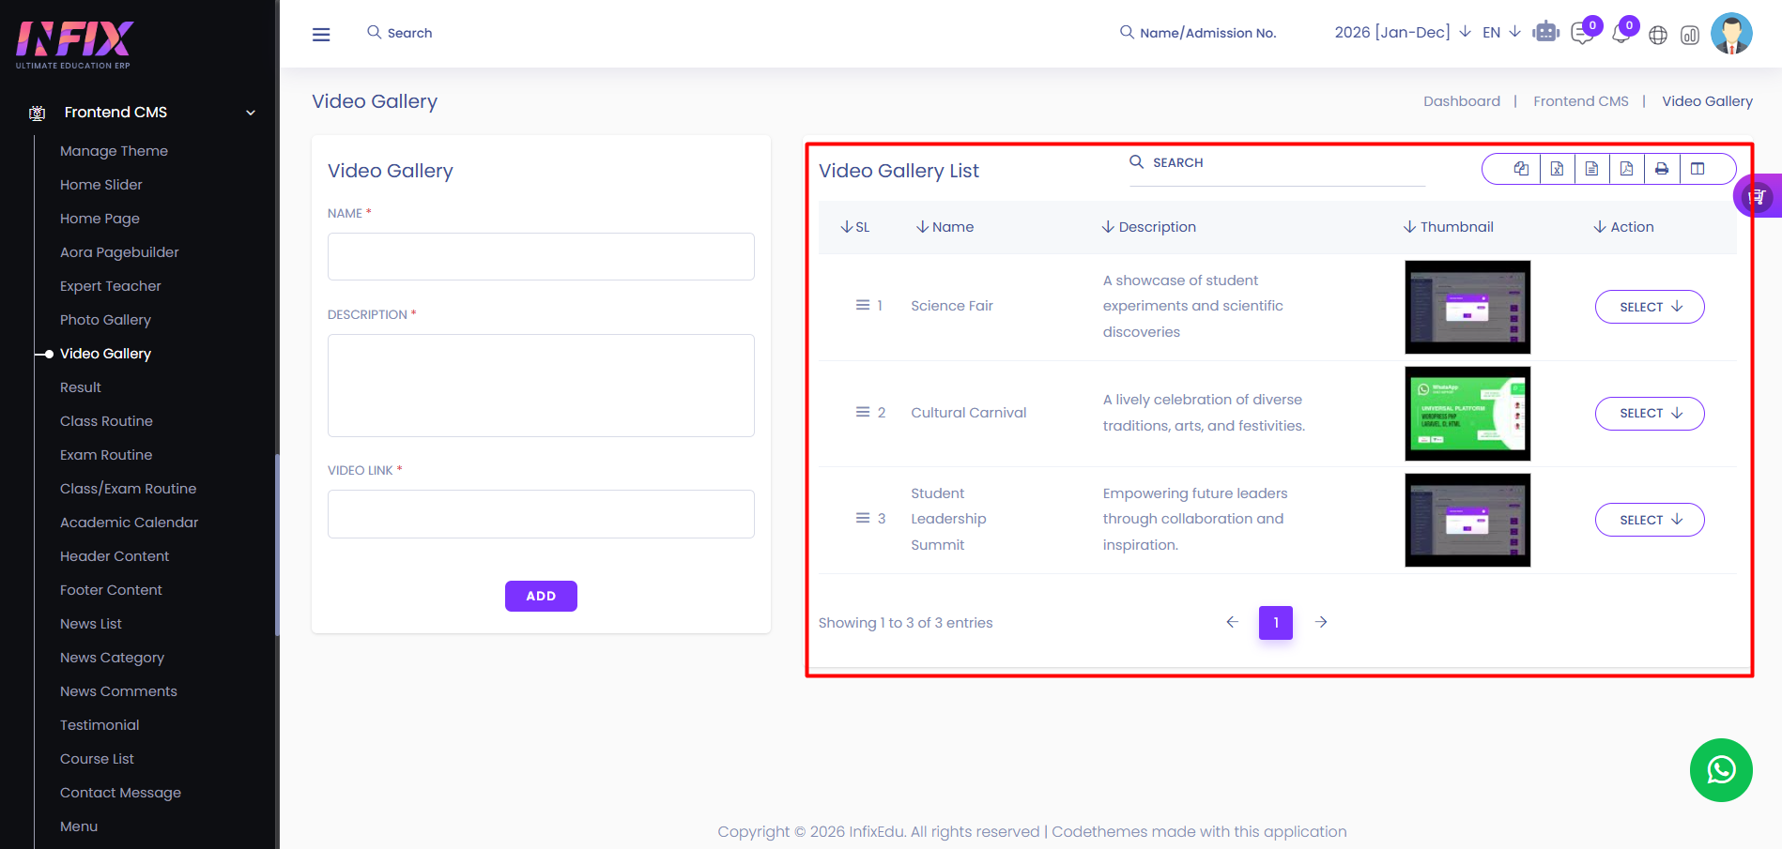This screenshot has width=1782, height=849.
Task: Open SELECT dropdown for Science Fair
Action: point(1650,307)
